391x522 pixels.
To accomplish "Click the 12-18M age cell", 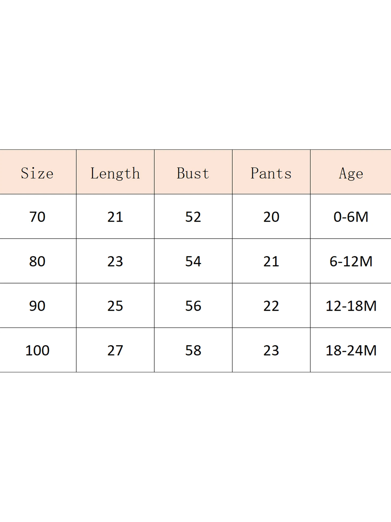I will pyautogui.click(x=351, y=306).
